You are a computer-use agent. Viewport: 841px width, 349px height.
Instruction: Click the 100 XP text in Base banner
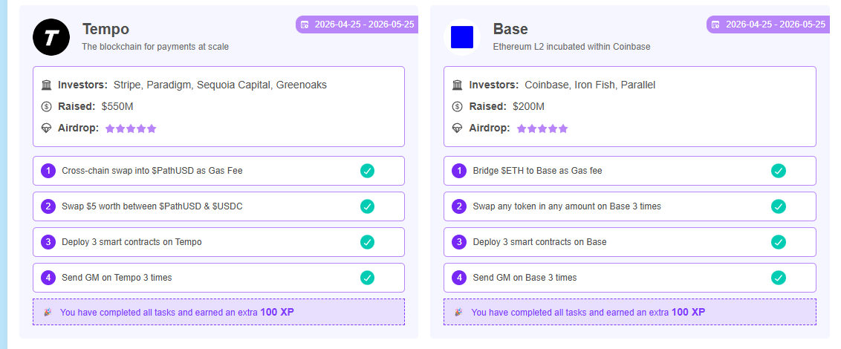(x=688, y=312)
